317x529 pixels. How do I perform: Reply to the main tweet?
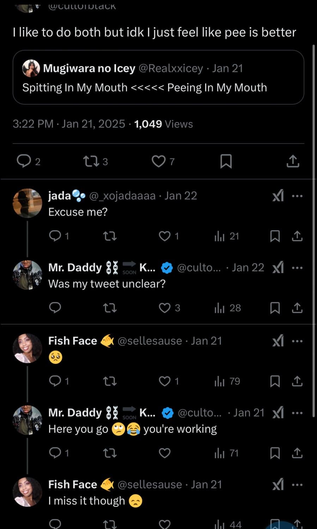[x=24, y=161]
